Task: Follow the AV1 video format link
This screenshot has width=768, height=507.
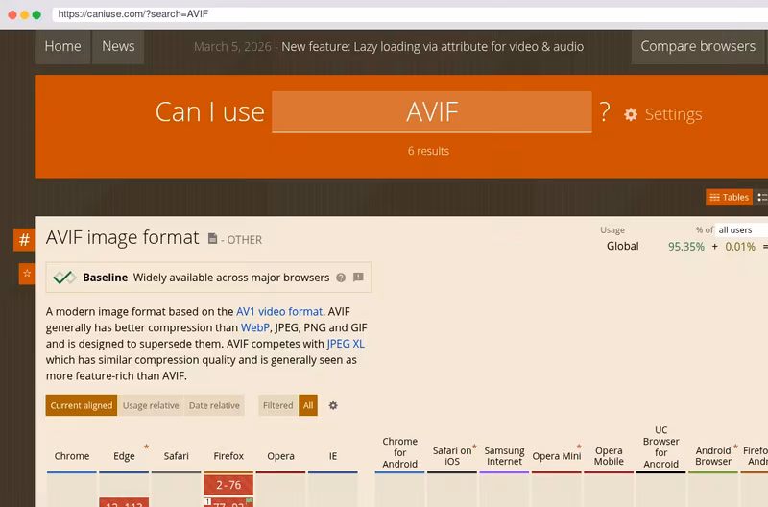Action: 279,311
